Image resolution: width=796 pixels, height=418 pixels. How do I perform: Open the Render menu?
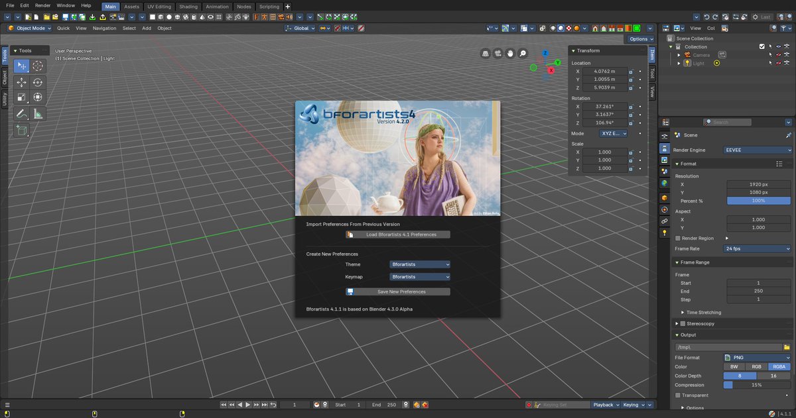(42, 5)
